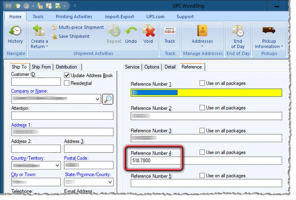Open the History icon in ribbon

click(x=15, y=30)
